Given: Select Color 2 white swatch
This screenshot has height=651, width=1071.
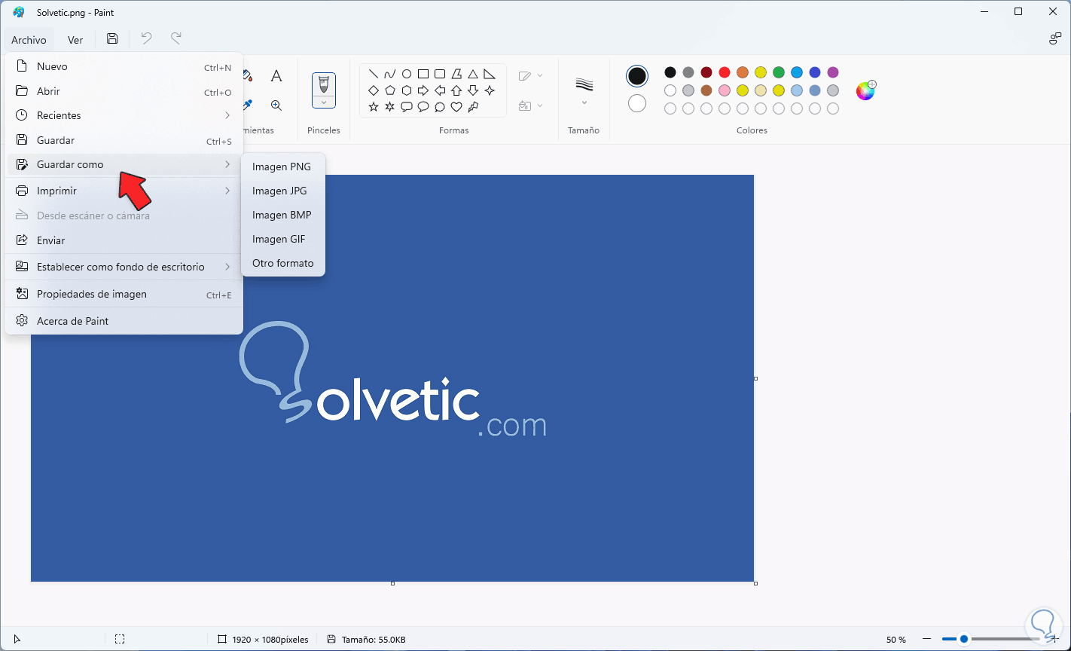Looking at the screenshot, I should [637, 103].
